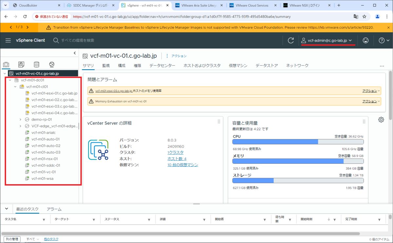Expand VCF-edge_vcf-m01-edge resource pool
This screenshot has width=393, height=243.
[20, 126]
